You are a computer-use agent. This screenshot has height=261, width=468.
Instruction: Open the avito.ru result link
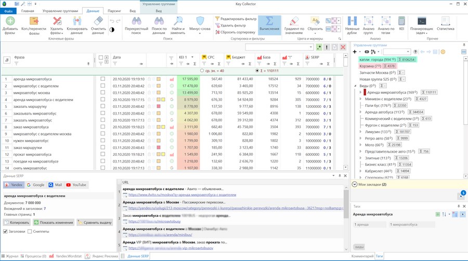(x=182, y=195)
